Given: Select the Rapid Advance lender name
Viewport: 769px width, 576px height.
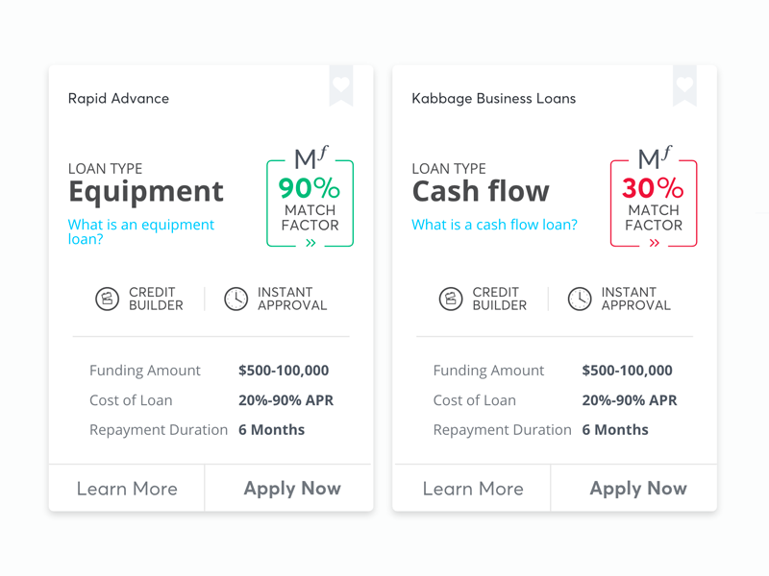Looking at the screenshot, I should (118, 98).
